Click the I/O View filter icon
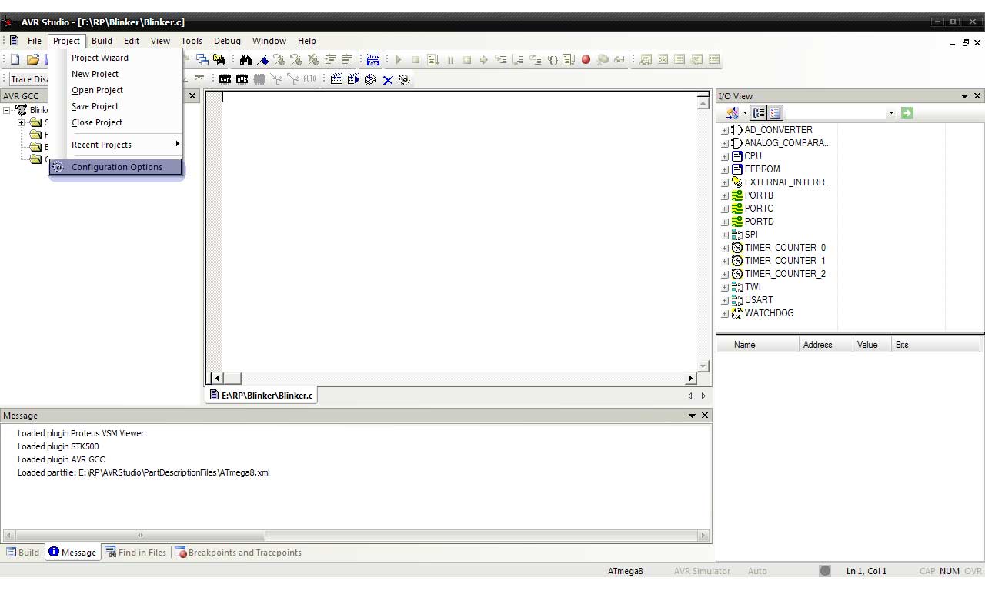The height and width of the screenshot is (591, 985). pos(732,112)
